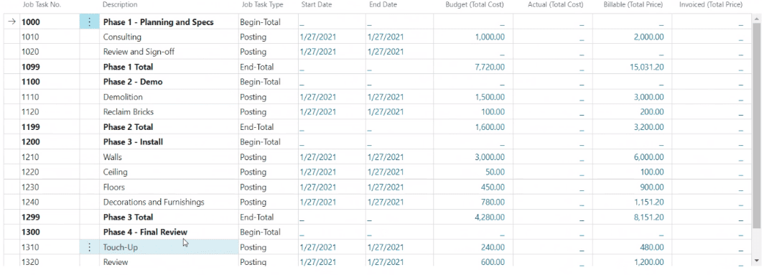Select the Walls description cell
Viewport: 764px width, 275px height.
[169, 157]
